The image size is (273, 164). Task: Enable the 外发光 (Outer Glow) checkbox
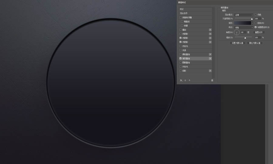180,67
